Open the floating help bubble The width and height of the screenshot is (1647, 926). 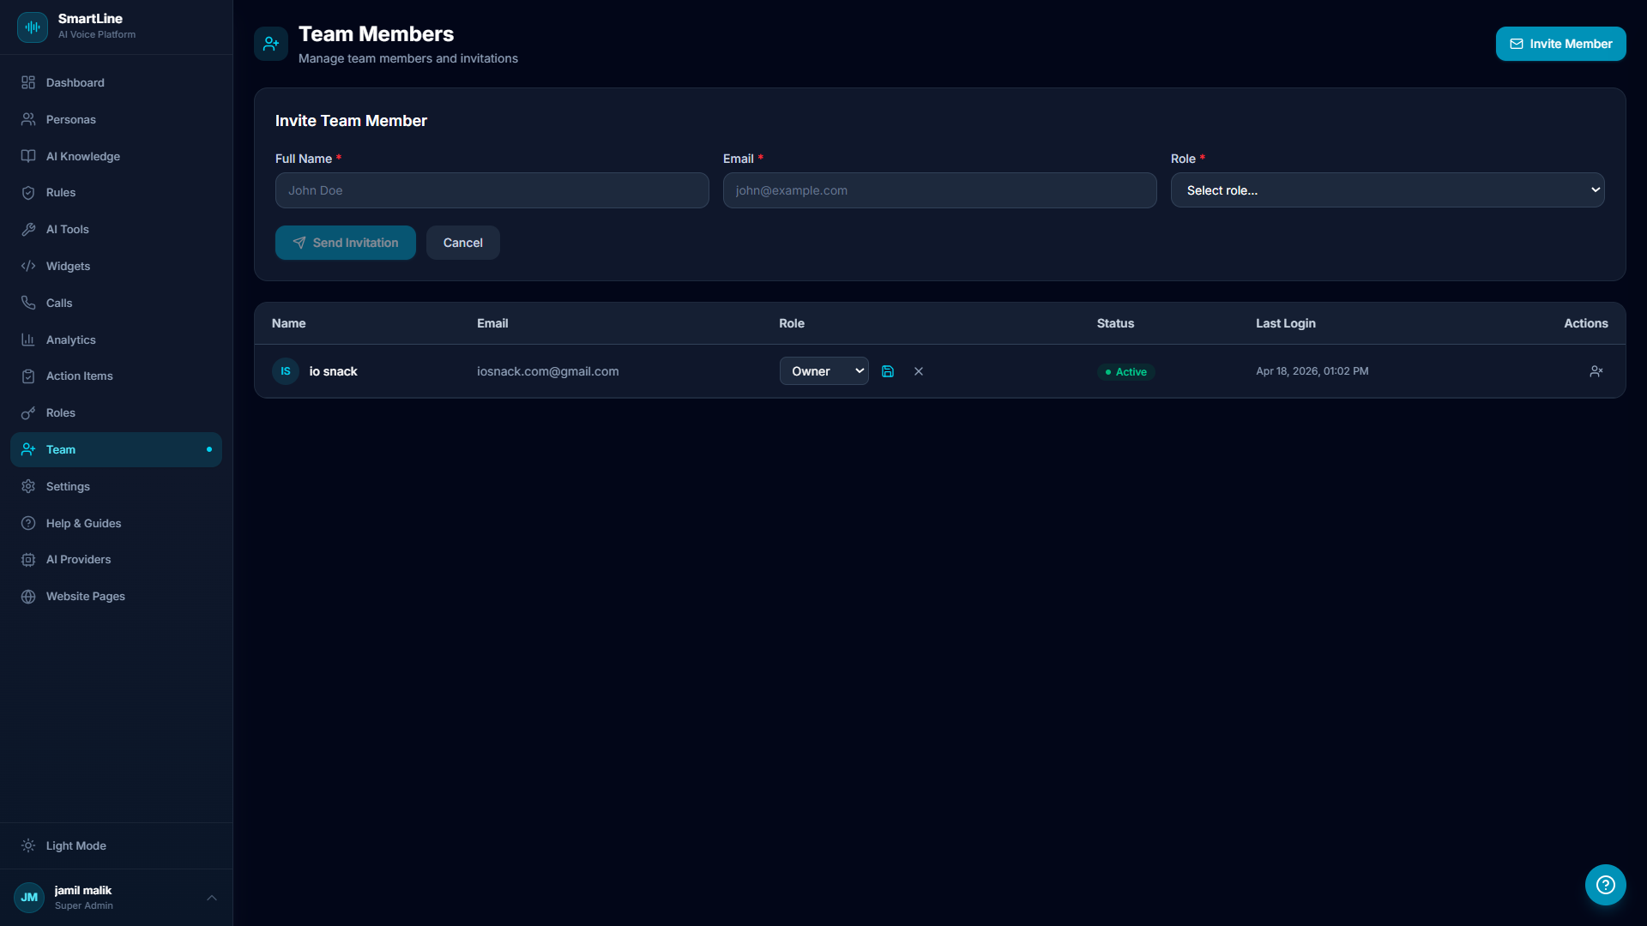click(x=1605, y=885)
